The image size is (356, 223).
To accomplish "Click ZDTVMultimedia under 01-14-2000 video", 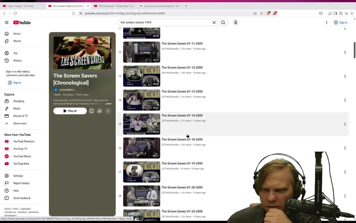I will (170, 121).
